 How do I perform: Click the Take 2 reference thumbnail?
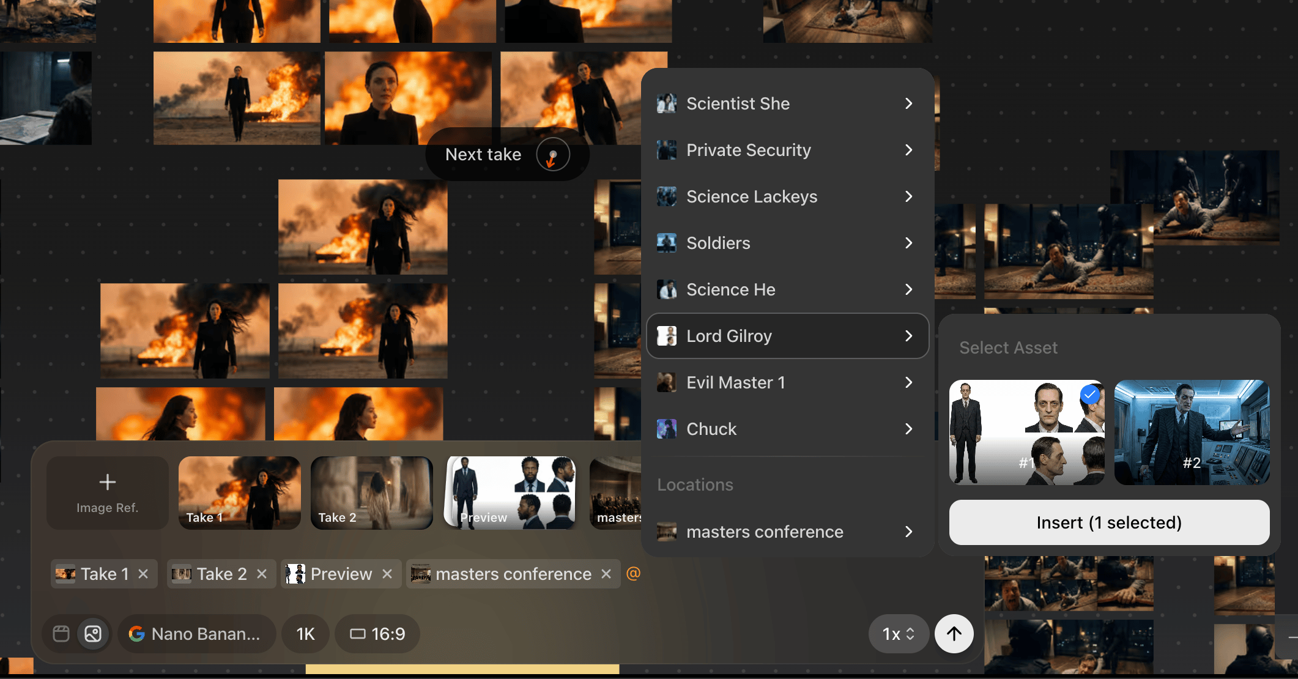372,493
